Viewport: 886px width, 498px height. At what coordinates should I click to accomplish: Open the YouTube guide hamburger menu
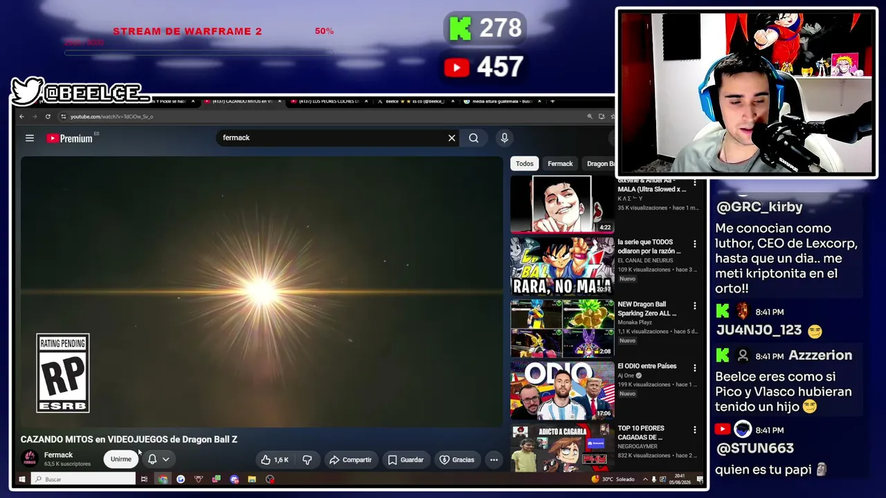click(30, 138)
